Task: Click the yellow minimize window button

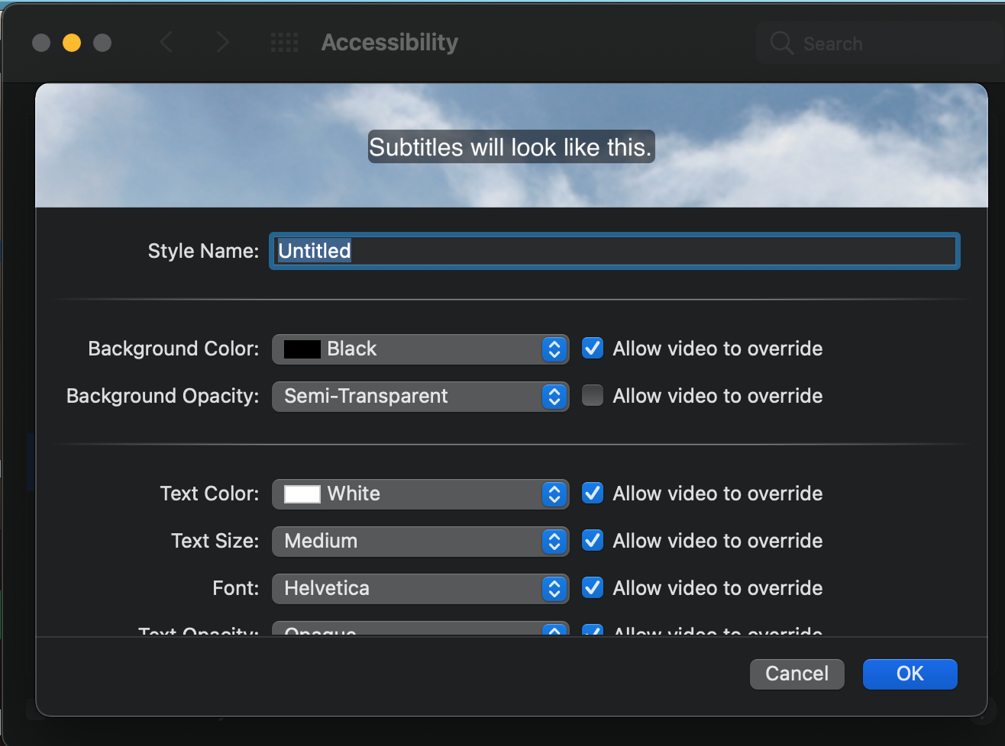Action: point(72,43)
